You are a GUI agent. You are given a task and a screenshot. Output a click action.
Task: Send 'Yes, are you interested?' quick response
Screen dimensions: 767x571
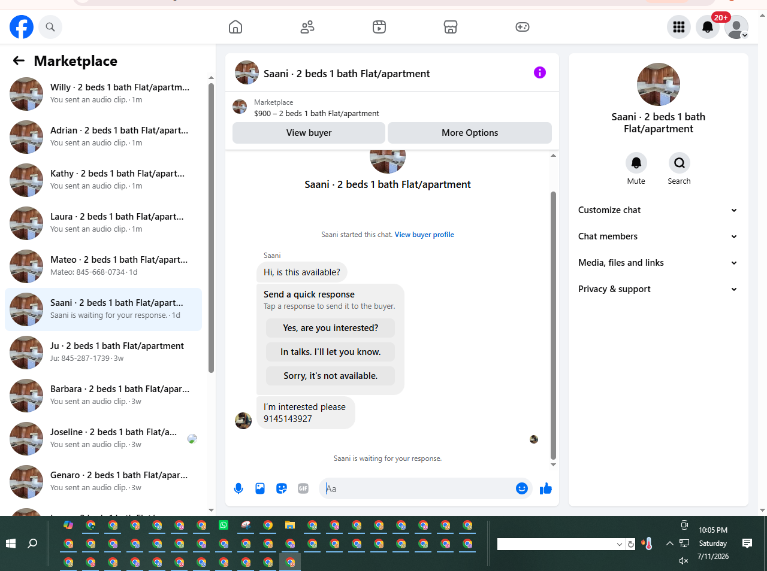click(330, 328)
